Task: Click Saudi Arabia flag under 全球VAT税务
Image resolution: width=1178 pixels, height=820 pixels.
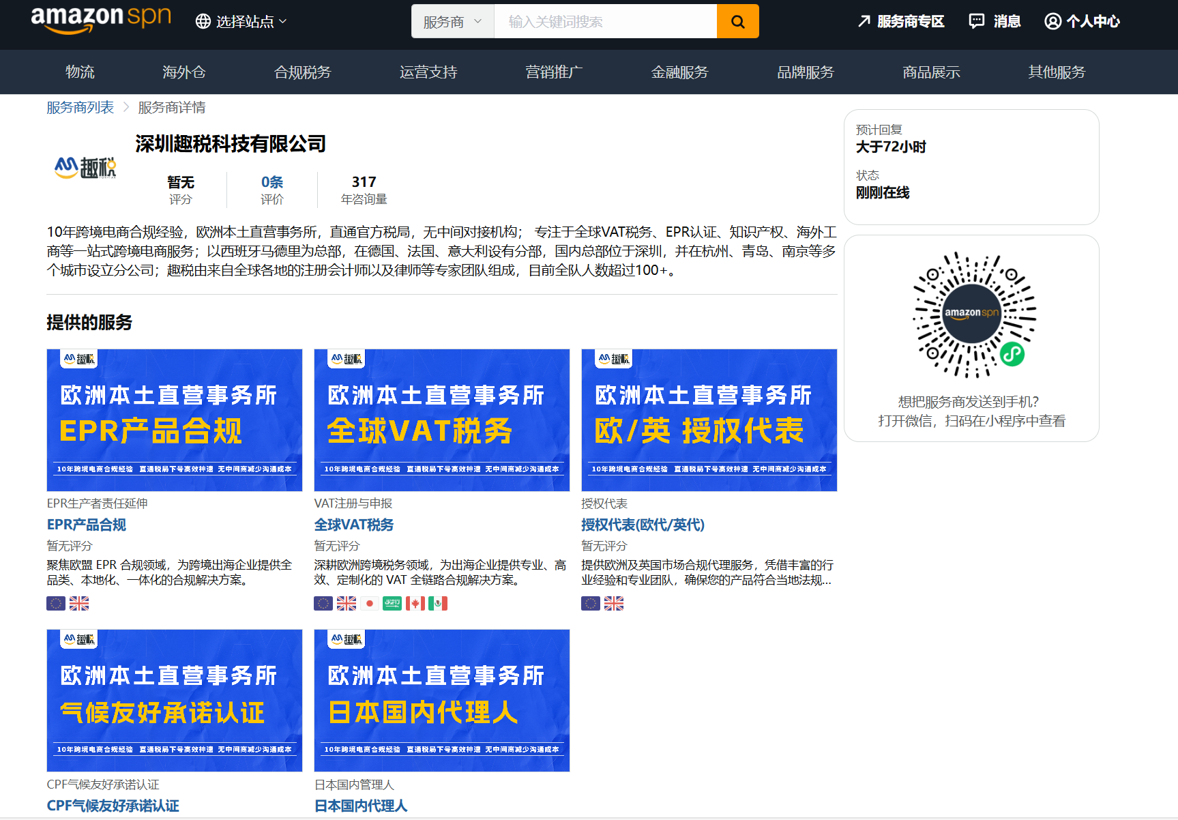Action: point(392,603)
